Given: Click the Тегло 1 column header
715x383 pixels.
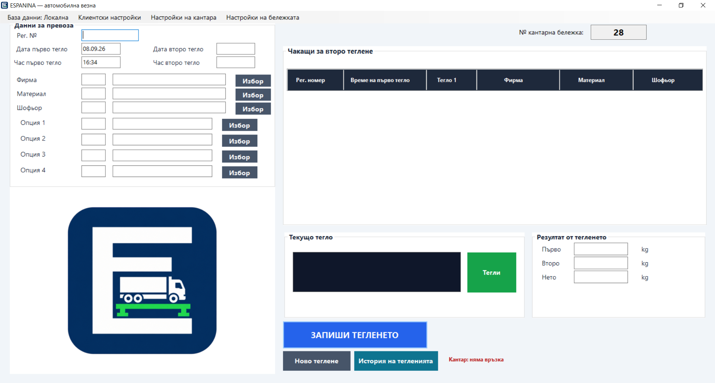Looking at the screenshot, I should (x=451, y=80).
